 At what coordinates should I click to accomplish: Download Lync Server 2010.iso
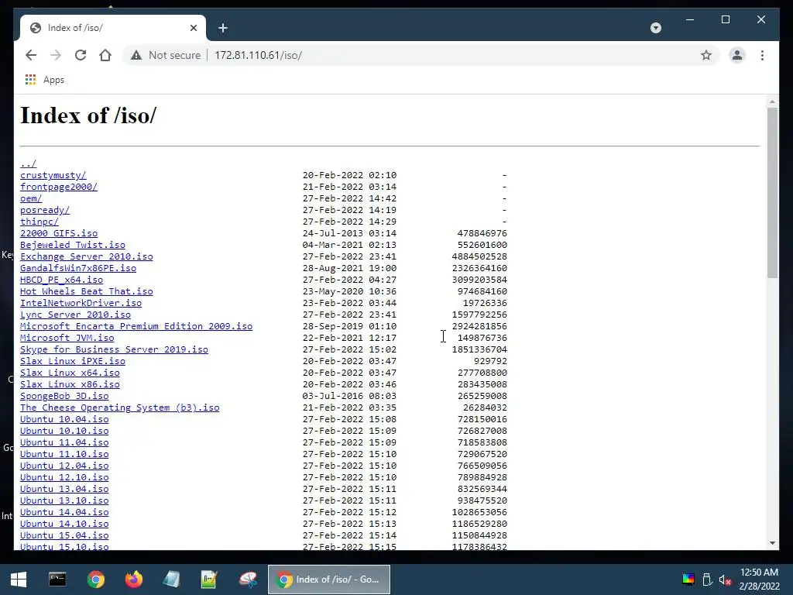point(75,315)
